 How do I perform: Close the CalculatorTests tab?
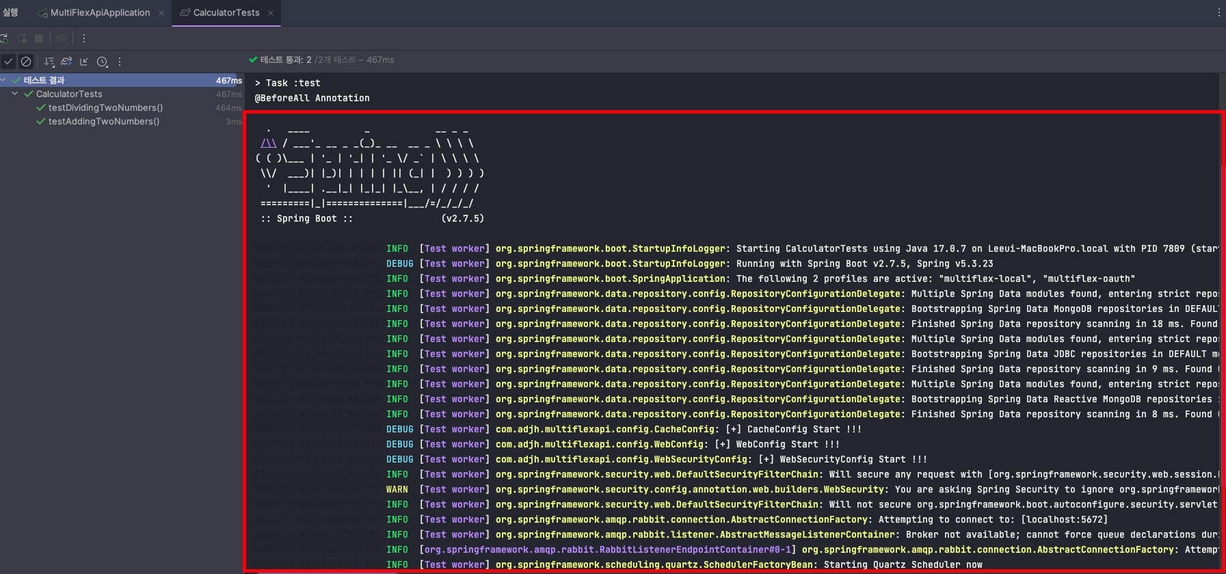pos(271,13)
